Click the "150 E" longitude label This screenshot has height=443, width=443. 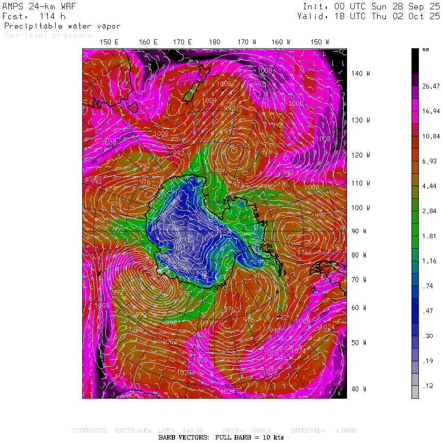tap(109, 42)
